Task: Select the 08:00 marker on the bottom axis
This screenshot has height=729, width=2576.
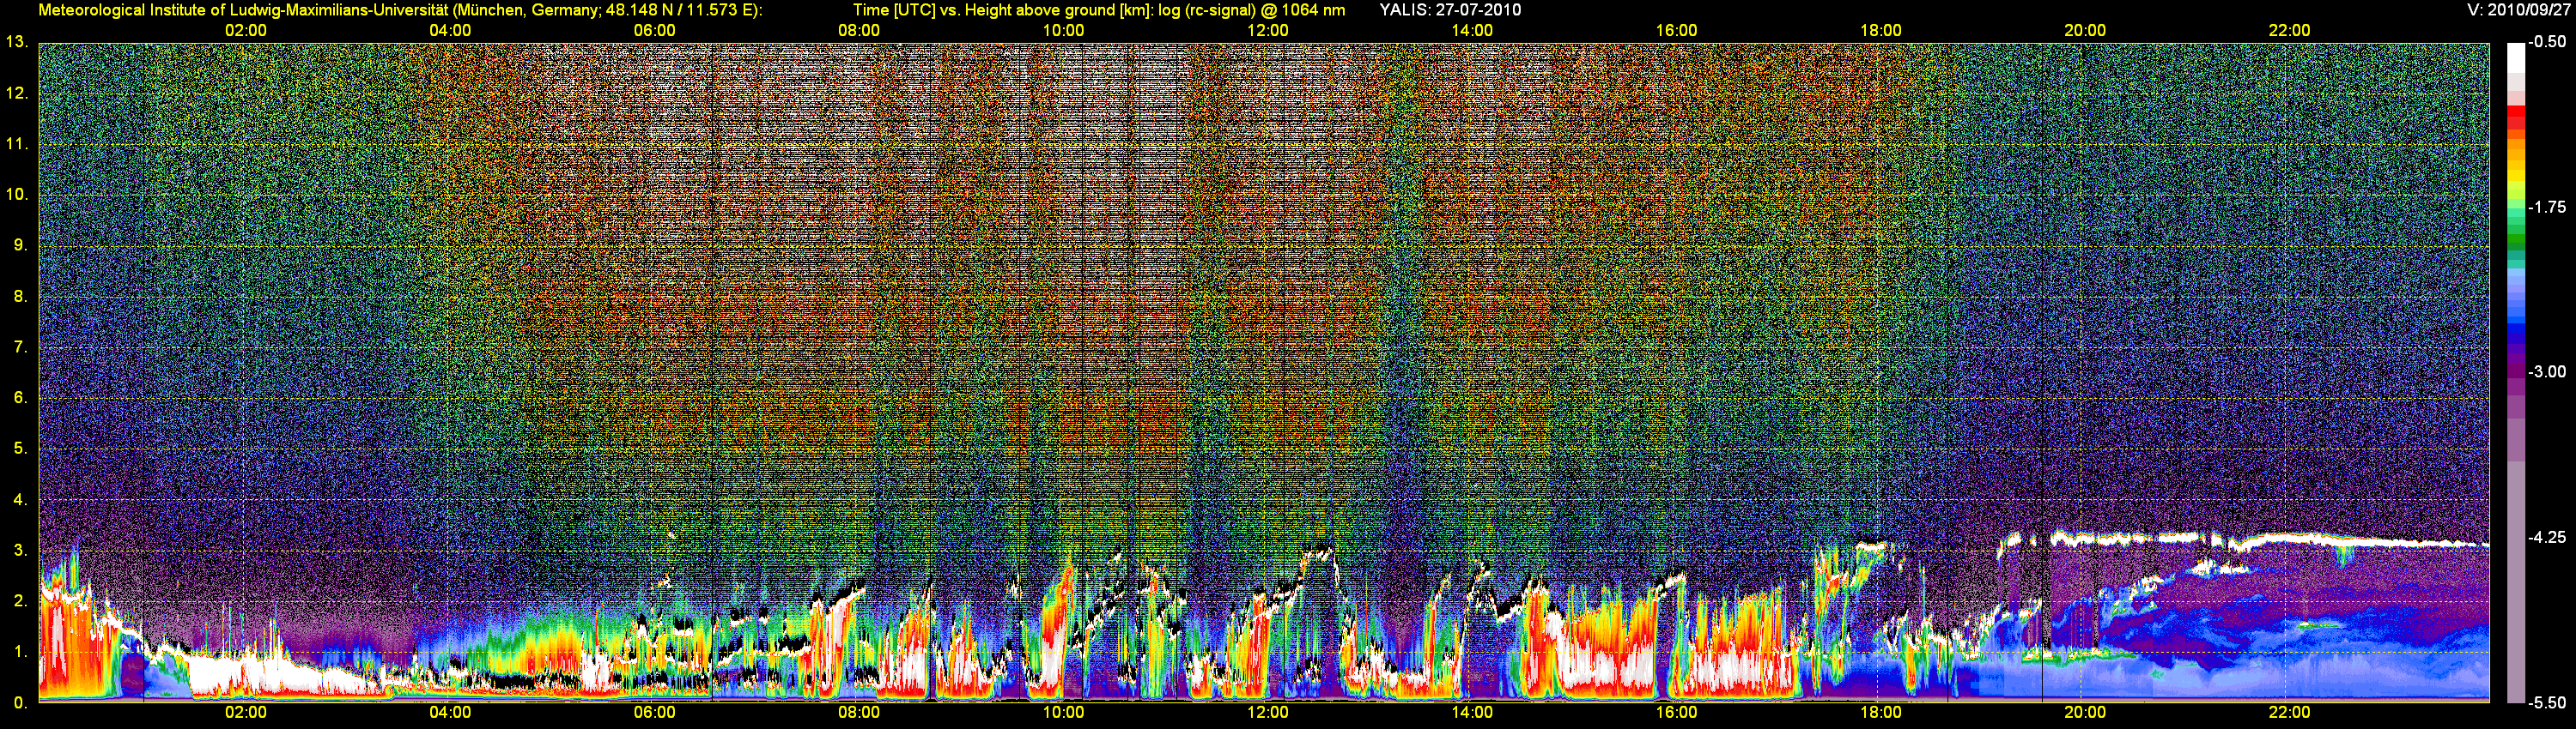Action: click(858, 712)
